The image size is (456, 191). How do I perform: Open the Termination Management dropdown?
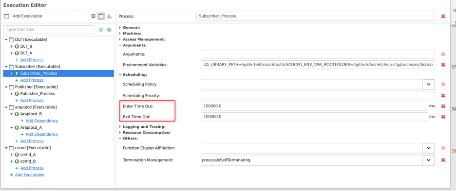[428, 160]
